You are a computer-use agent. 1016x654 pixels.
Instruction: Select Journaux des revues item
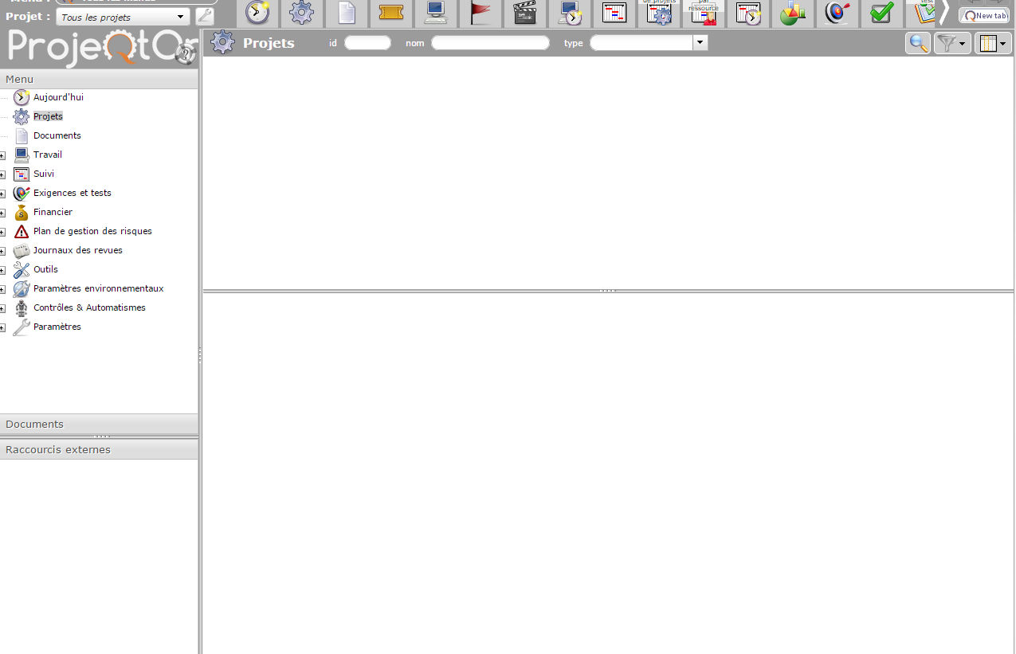click(x=78, y=250)
